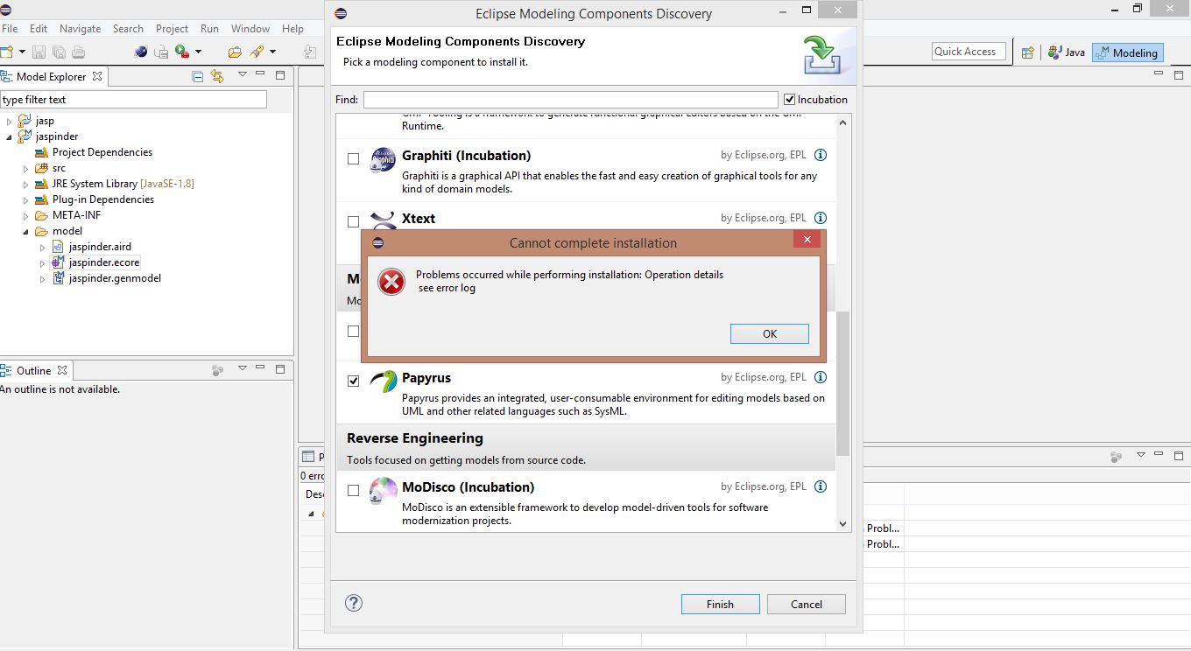The height and width of the screenshot is (651, 1191).
Task: Click the Open Perspective icon
Action: 1028,52
